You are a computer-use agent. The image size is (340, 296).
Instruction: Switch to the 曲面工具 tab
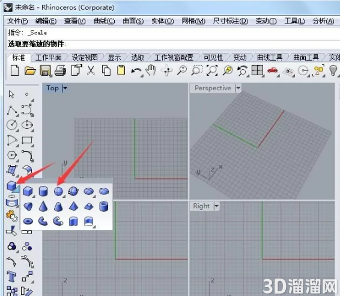point(306,58)
